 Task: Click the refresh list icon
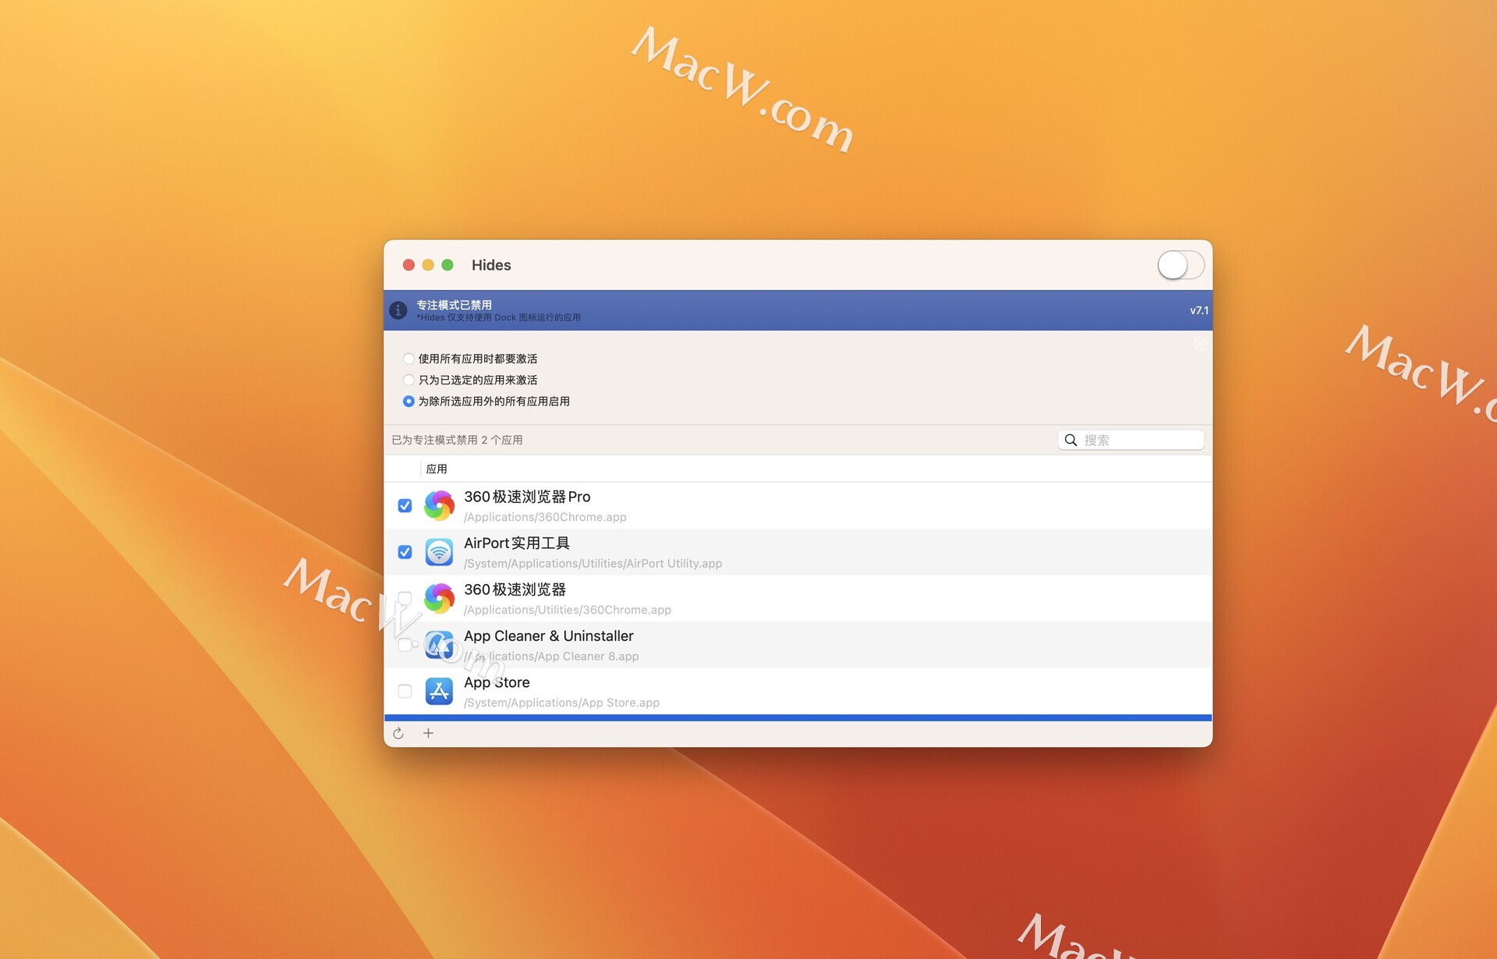398,733
